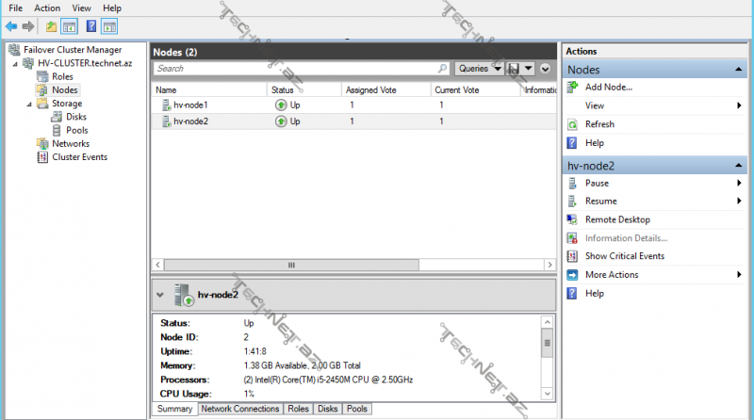Sort by Current Vote column header

click(x=476, y=89)
